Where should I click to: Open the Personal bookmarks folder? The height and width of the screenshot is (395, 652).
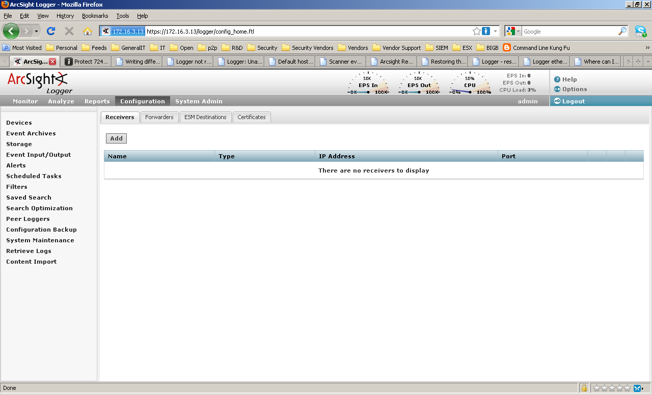[x=61, y=48]
